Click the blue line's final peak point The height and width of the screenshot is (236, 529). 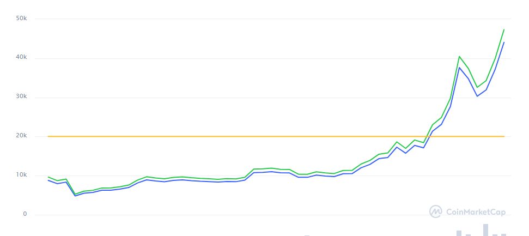tap(504, 42)
